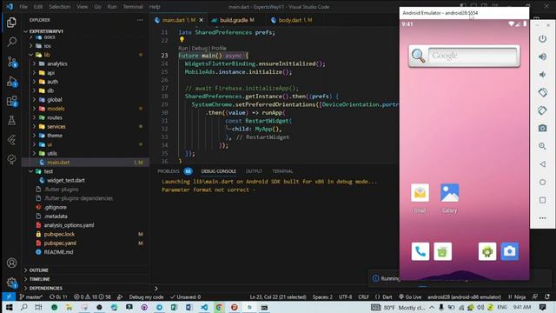
Task: Open widget_test.dart in the explorer
Action: [66, 180]
